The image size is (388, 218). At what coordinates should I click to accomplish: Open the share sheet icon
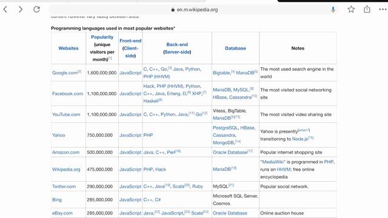(x=367, y=9)
